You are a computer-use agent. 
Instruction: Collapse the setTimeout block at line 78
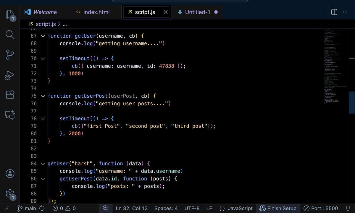(43, 118)
